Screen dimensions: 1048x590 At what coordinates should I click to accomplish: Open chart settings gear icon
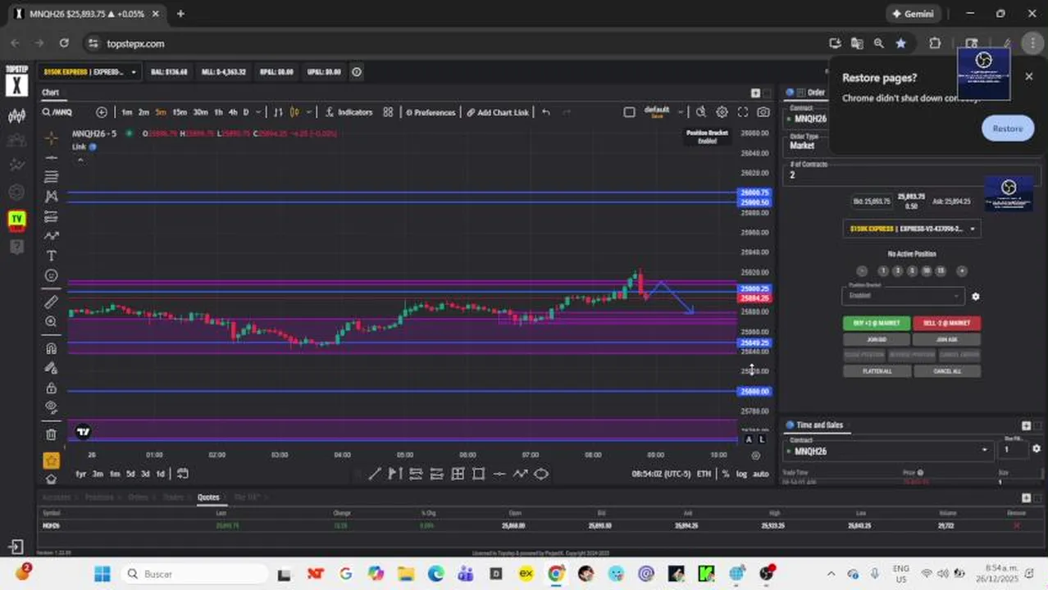click(x=722, y=112)
